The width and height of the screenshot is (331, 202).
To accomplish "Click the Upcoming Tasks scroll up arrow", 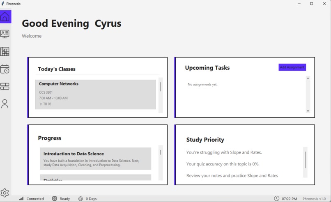I will (x=308, y=78).
